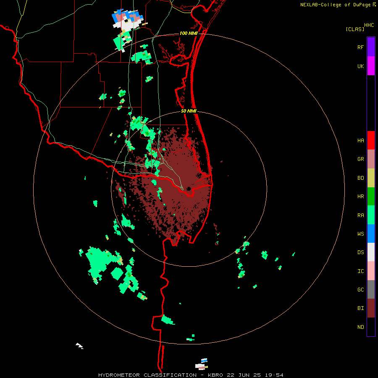Click the GR salmon legend color block
Viewport: 378px width, 378px height.
[371, 159]
